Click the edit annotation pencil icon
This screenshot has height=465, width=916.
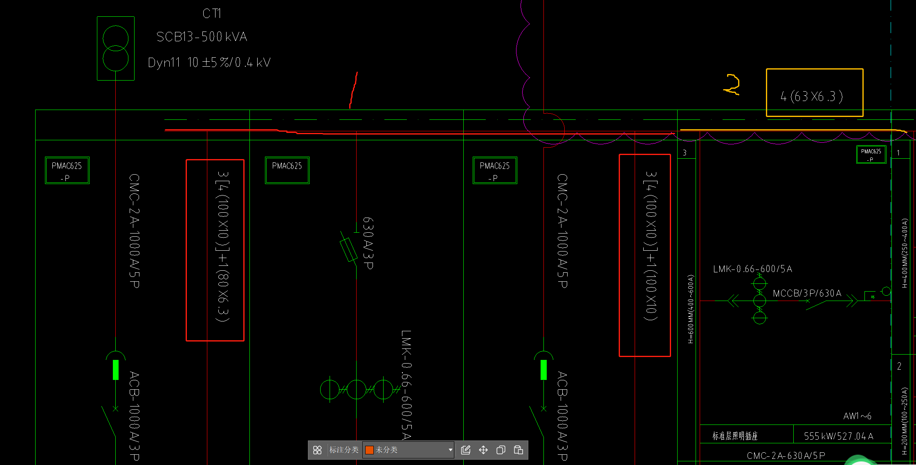[x=465, y=450]
